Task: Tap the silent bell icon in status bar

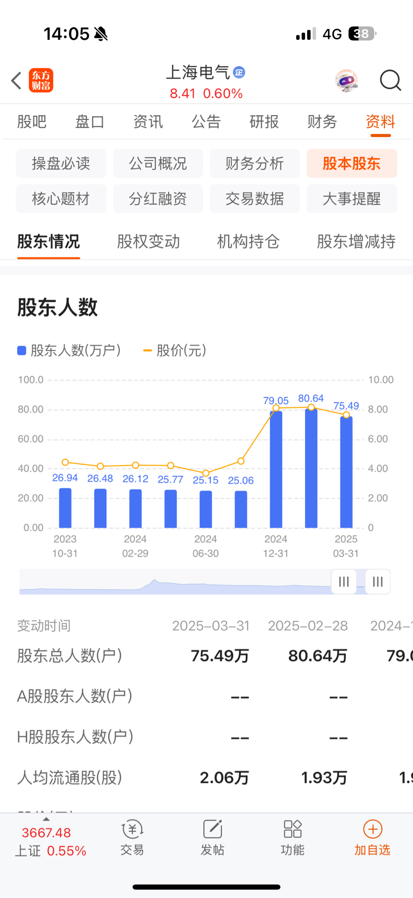Action: (101, 34)
